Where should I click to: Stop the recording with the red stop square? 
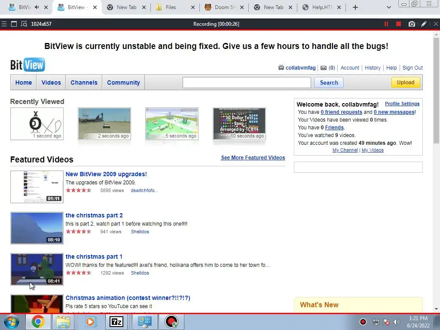point(398,24)
